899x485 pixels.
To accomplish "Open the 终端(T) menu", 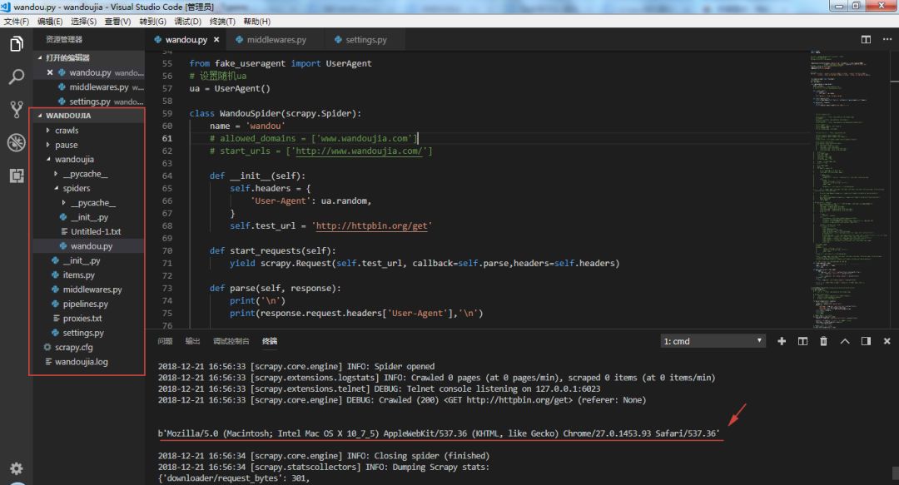I will coord(222,21).
